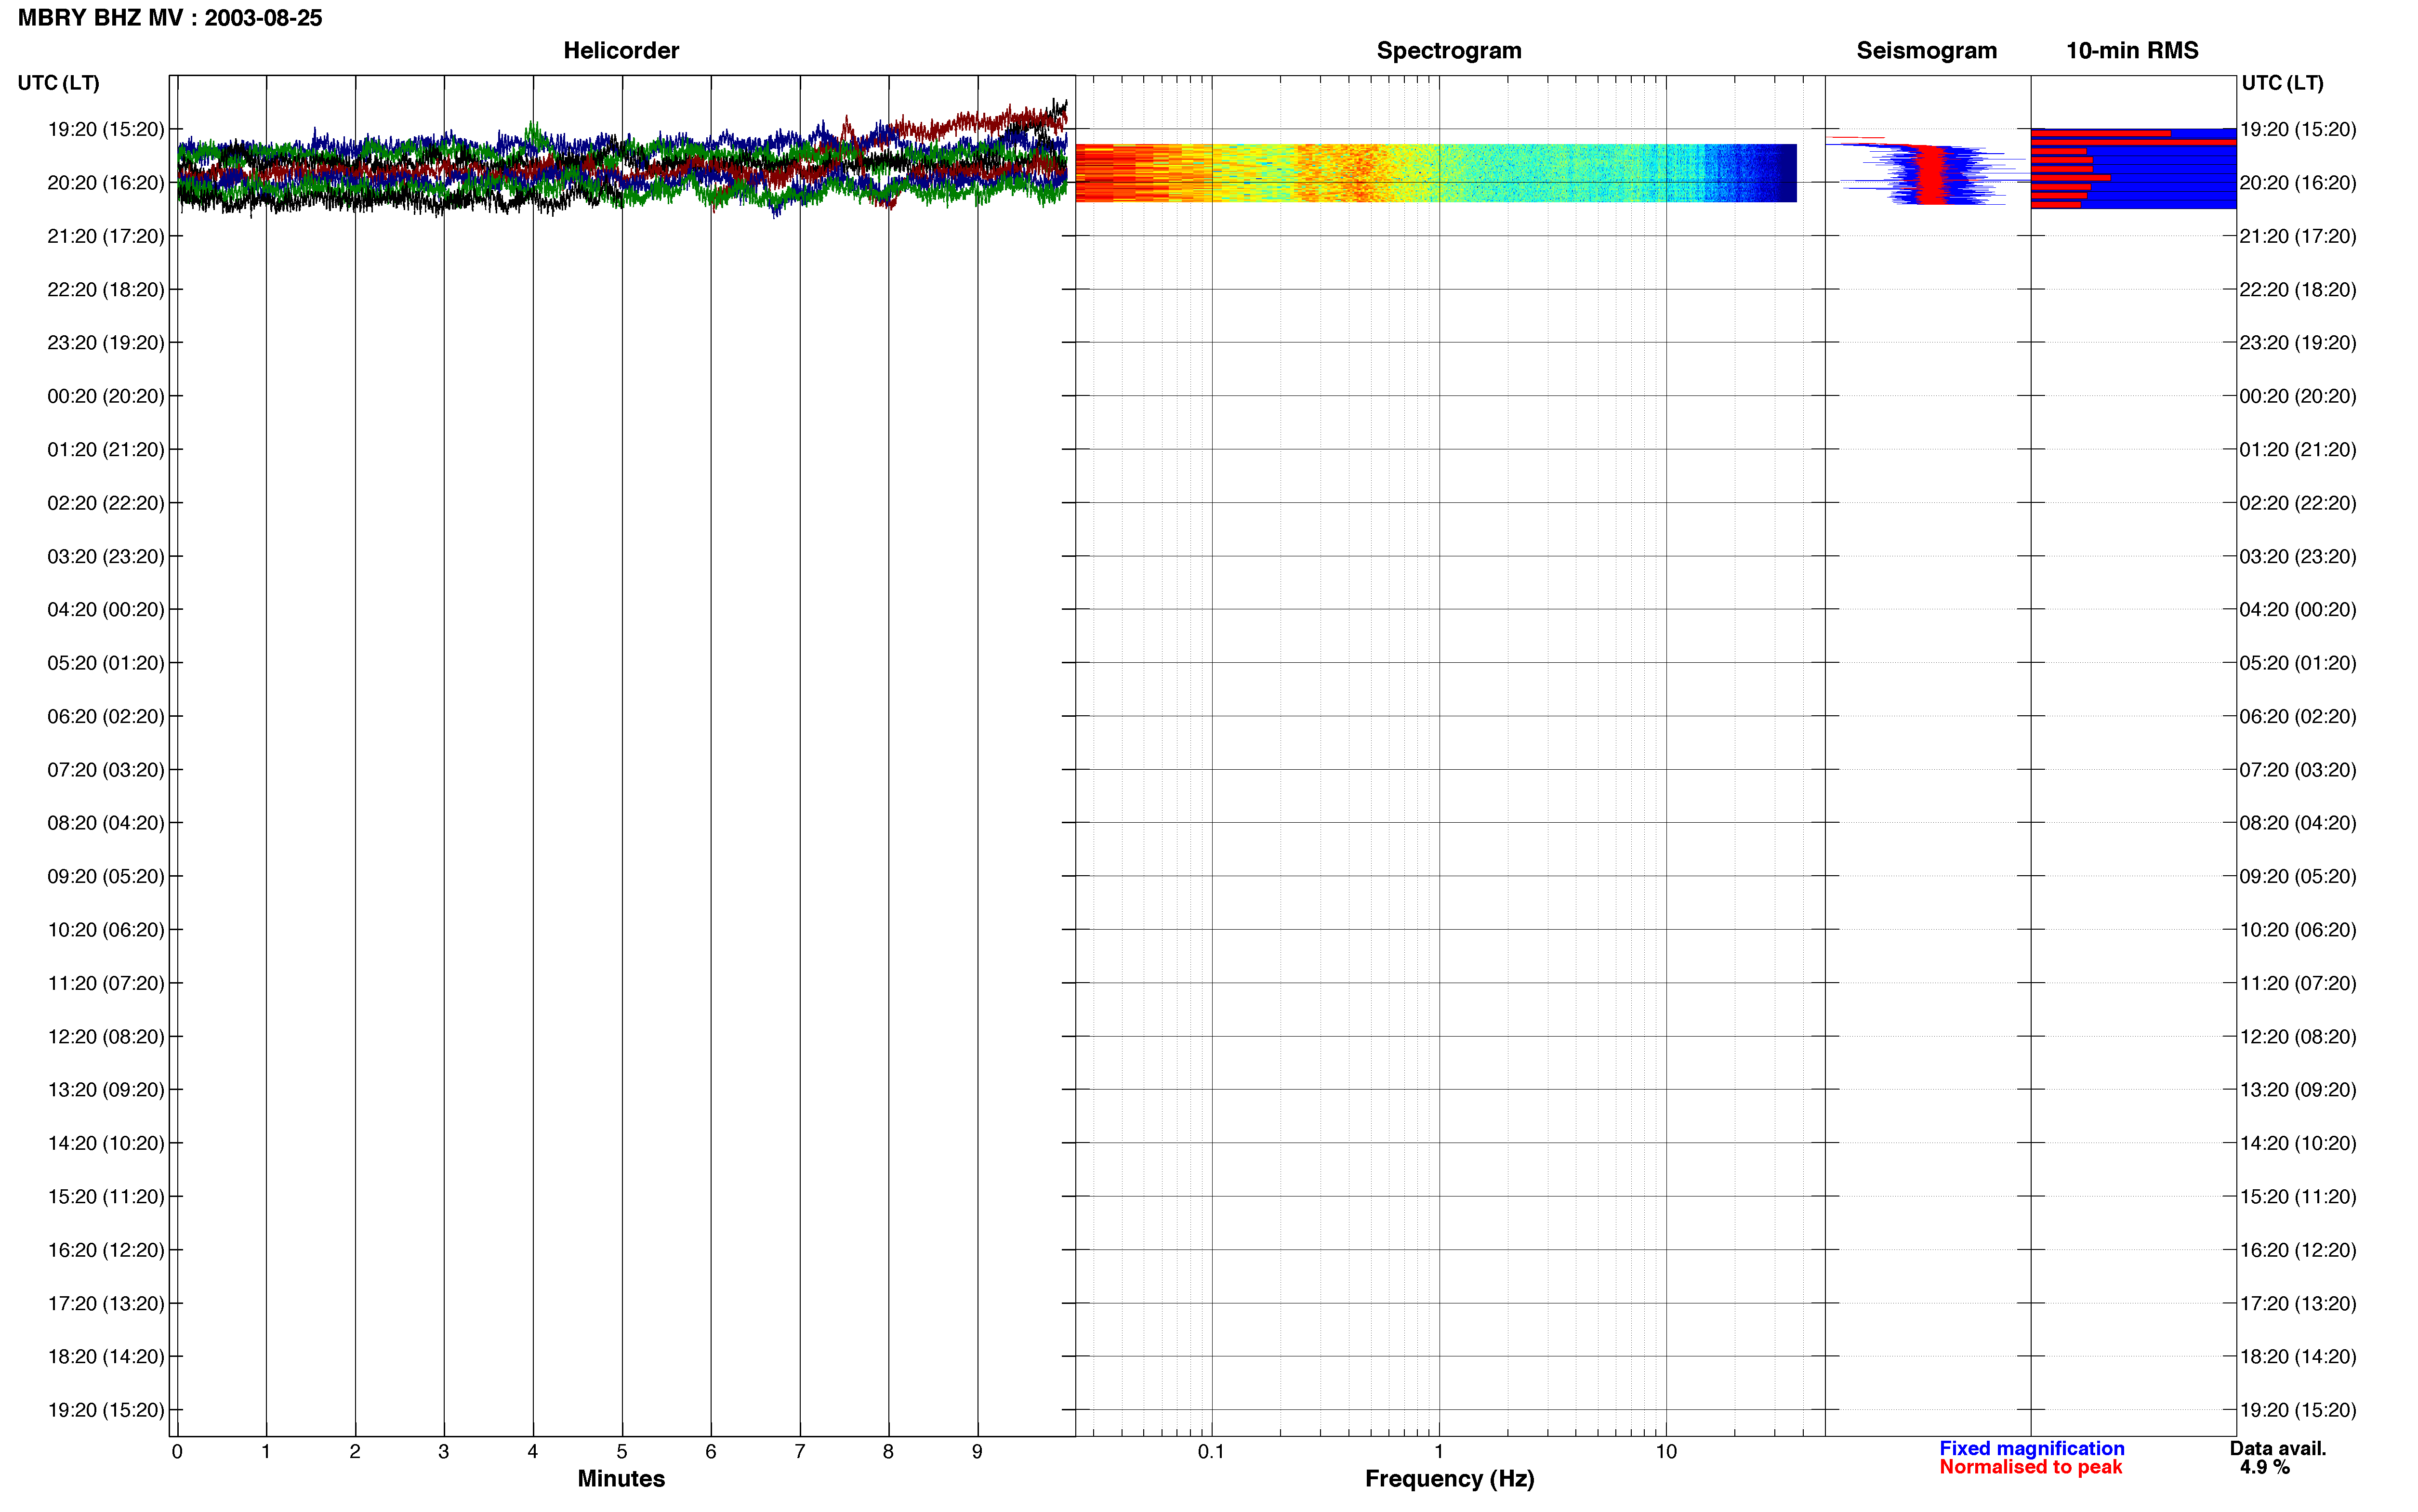The width and height of the screenshot is (2418, 1512).
Task: Click the left-axis time label '04:20 (00:20)'
Action: pyautogui.click(x=105, y=610)
